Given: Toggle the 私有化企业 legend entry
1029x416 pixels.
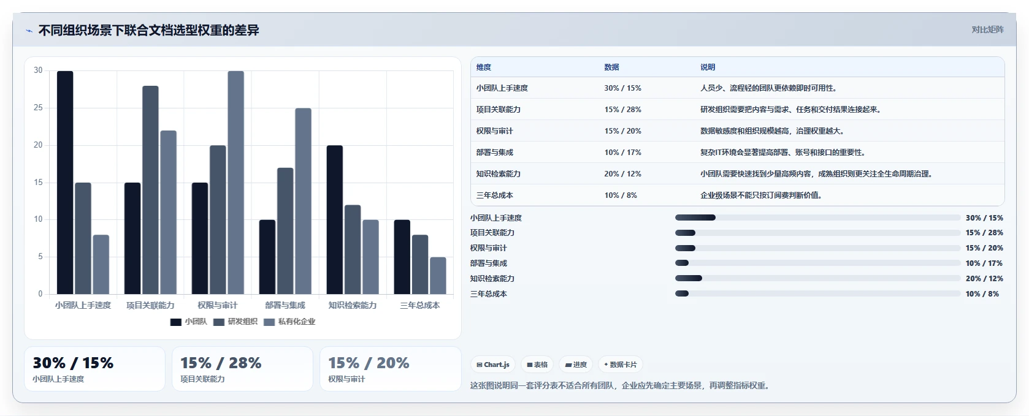Looking at the screenshot, I should point(289,322).
